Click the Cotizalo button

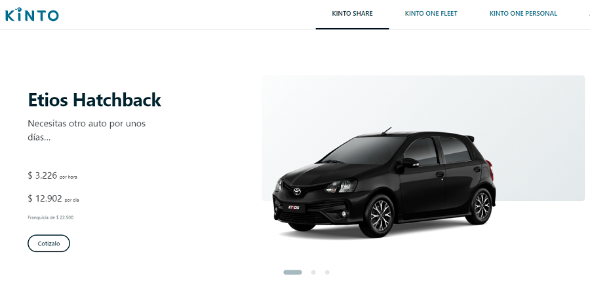click(x=49, y=243)
